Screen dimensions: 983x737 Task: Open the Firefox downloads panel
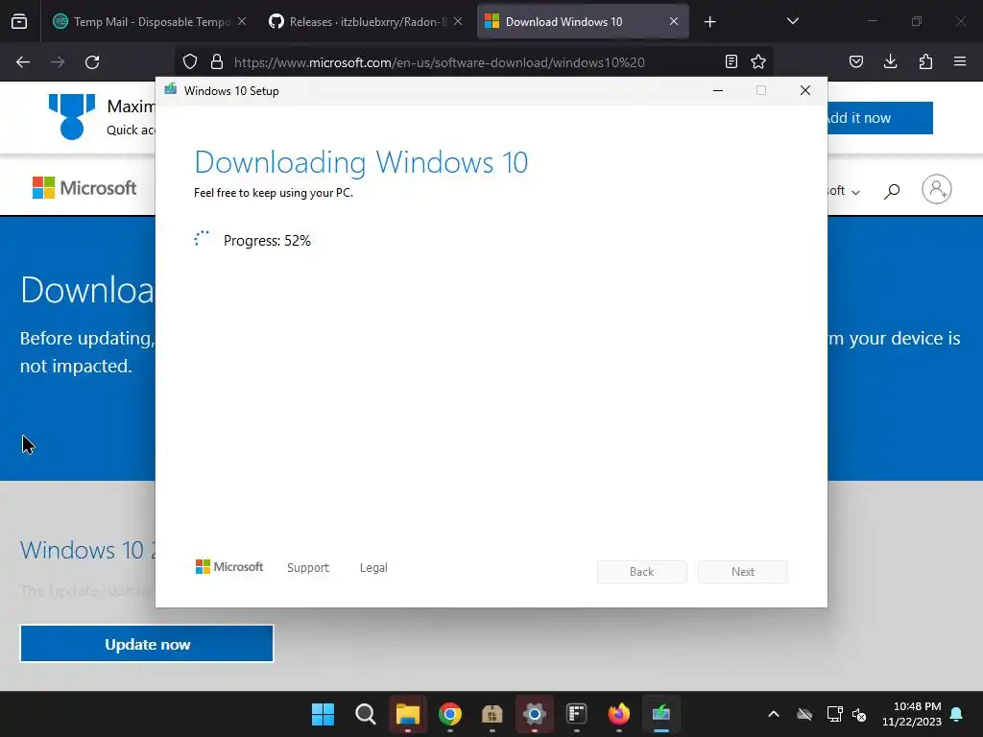890,61
